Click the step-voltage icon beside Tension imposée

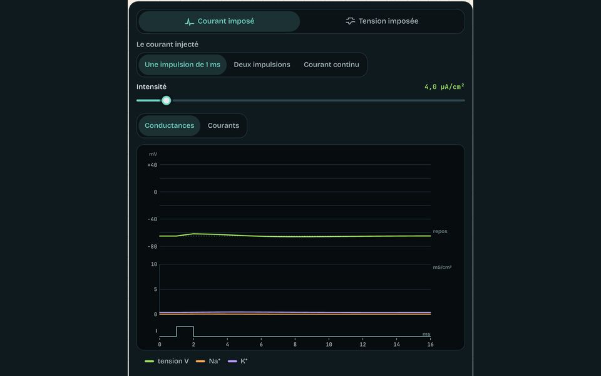(351, 21)
